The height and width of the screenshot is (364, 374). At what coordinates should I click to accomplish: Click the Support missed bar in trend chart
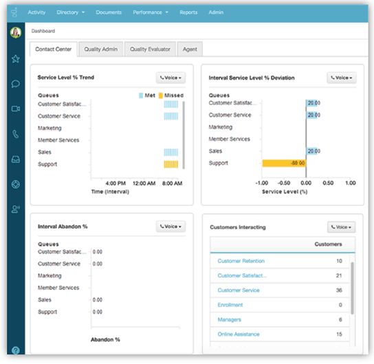(x=170, y=165)
